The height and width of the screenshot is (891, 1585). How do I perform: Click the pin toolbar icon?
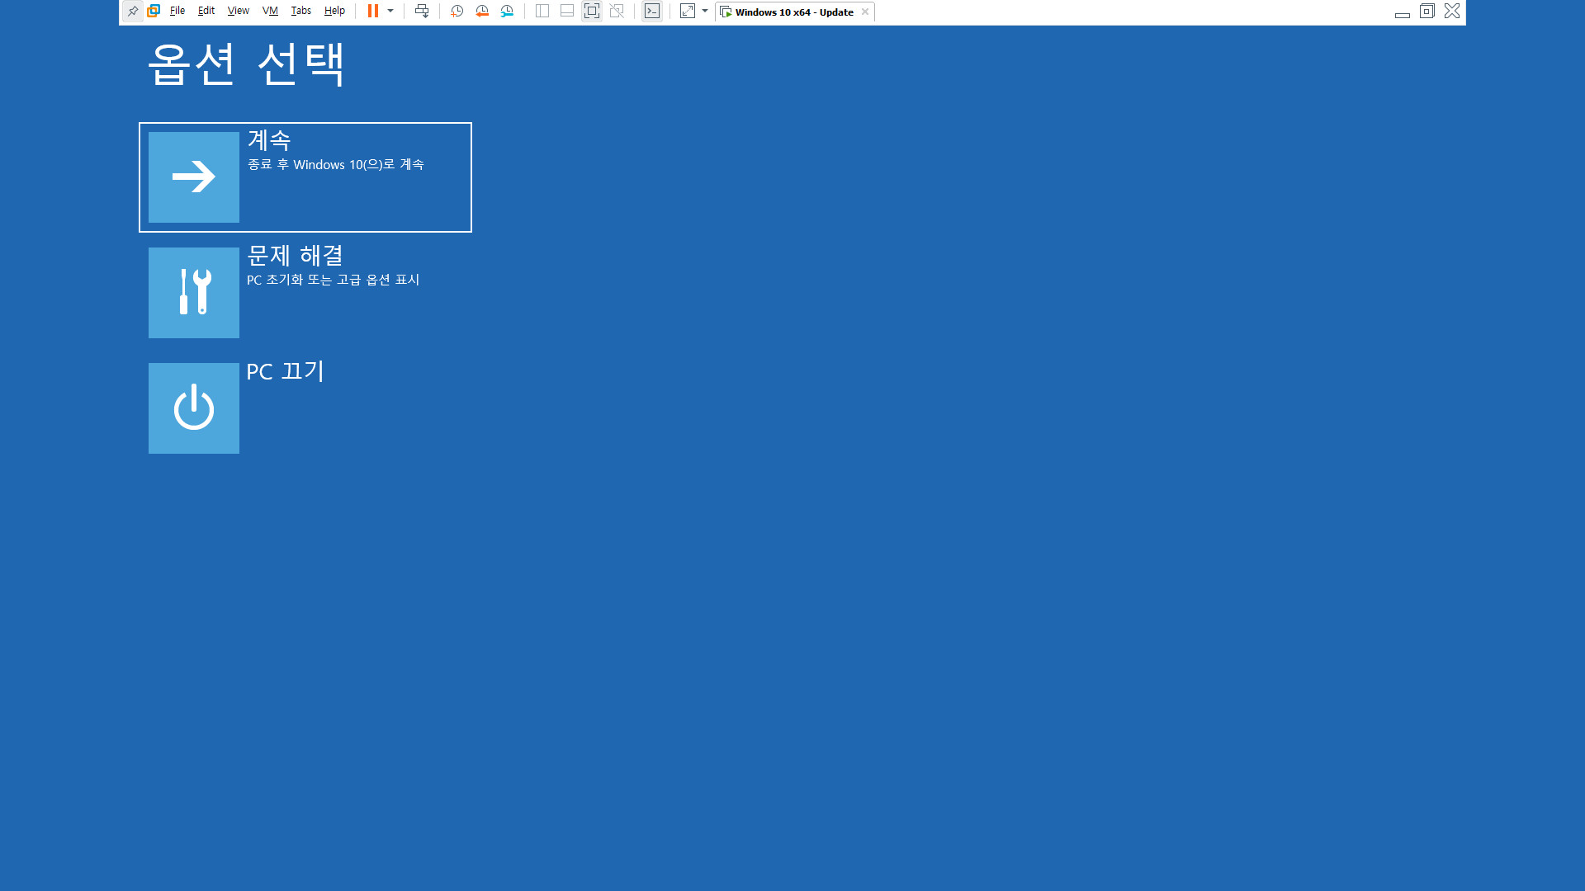(133, 12)
